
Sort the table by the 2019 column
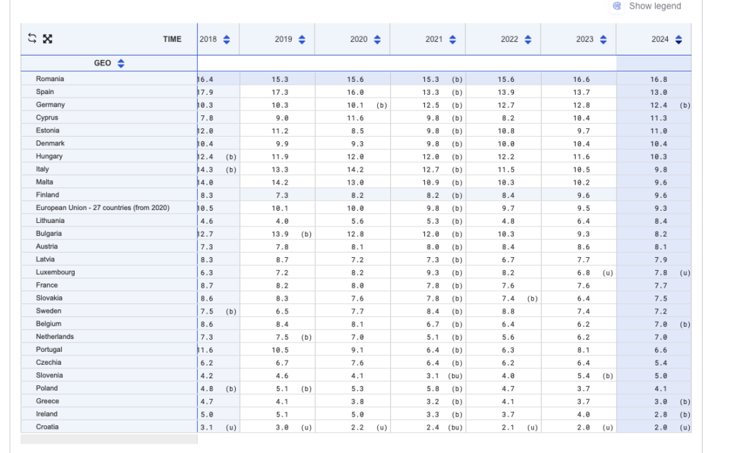[x=302, y=40]
